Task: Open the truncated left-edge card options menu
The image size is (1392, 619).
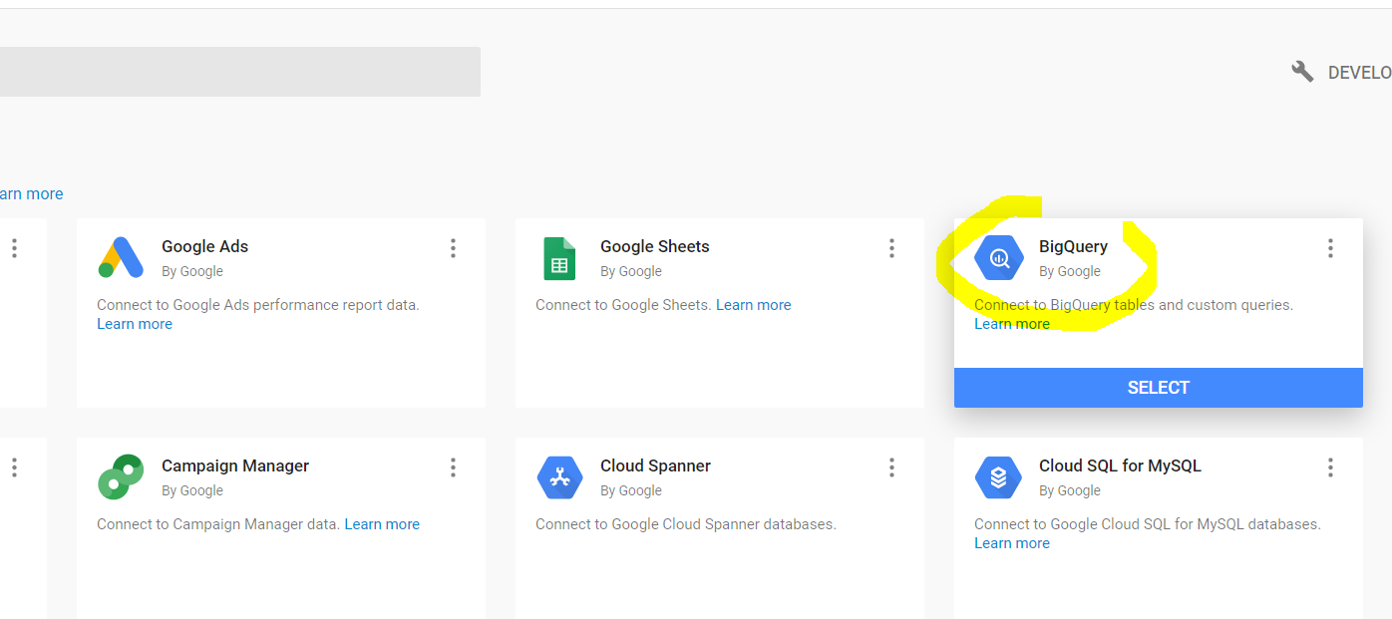Action: 14,247
